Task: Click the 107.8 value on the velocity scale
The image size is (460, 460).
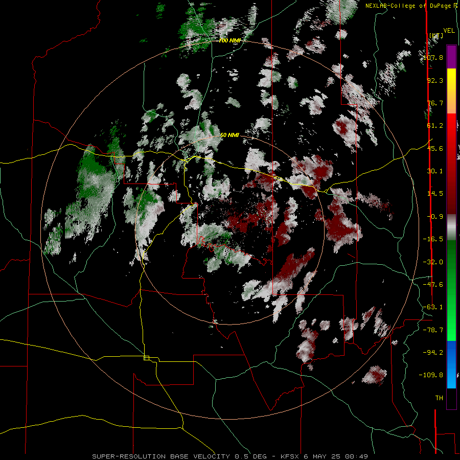Action: [433, 57]
